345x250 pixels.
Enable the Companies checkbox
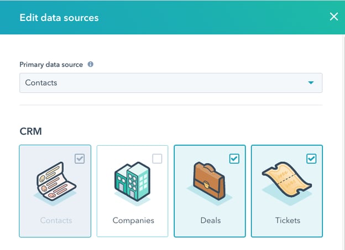pyautogui.click(x=157, y=159)
